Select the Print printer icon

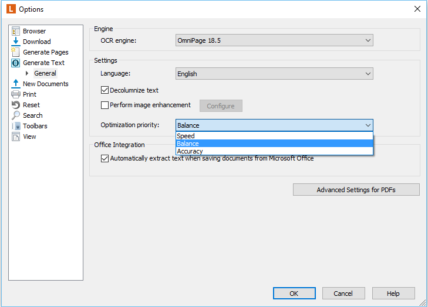click(x=16, y=94)
